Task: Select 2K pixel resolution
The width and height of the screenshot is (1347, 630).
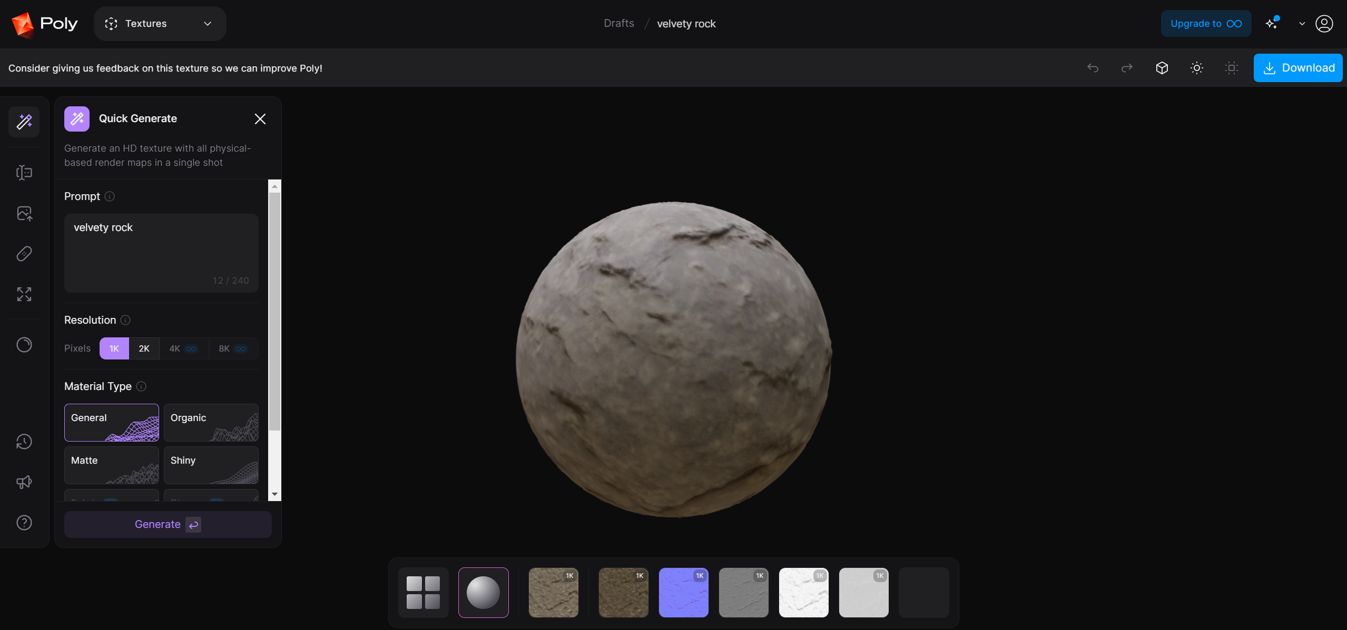Action: (x=144, y=348)
